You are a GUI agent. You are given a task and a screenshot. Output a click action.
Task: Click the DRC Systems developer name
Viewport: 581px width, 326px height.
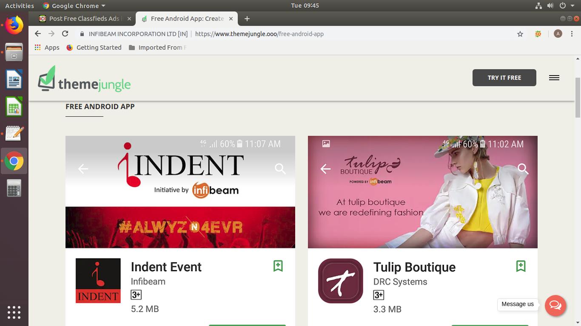click(400, 282)
